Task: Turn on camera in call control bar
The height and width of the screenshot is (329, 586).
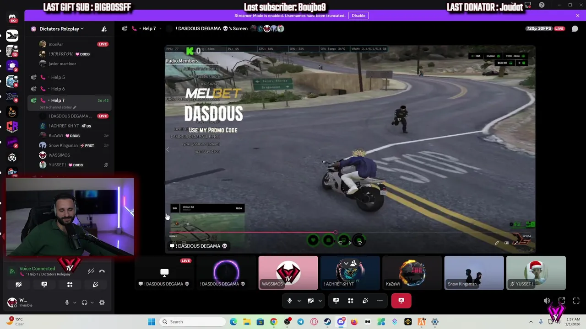Action: point(310,300)
